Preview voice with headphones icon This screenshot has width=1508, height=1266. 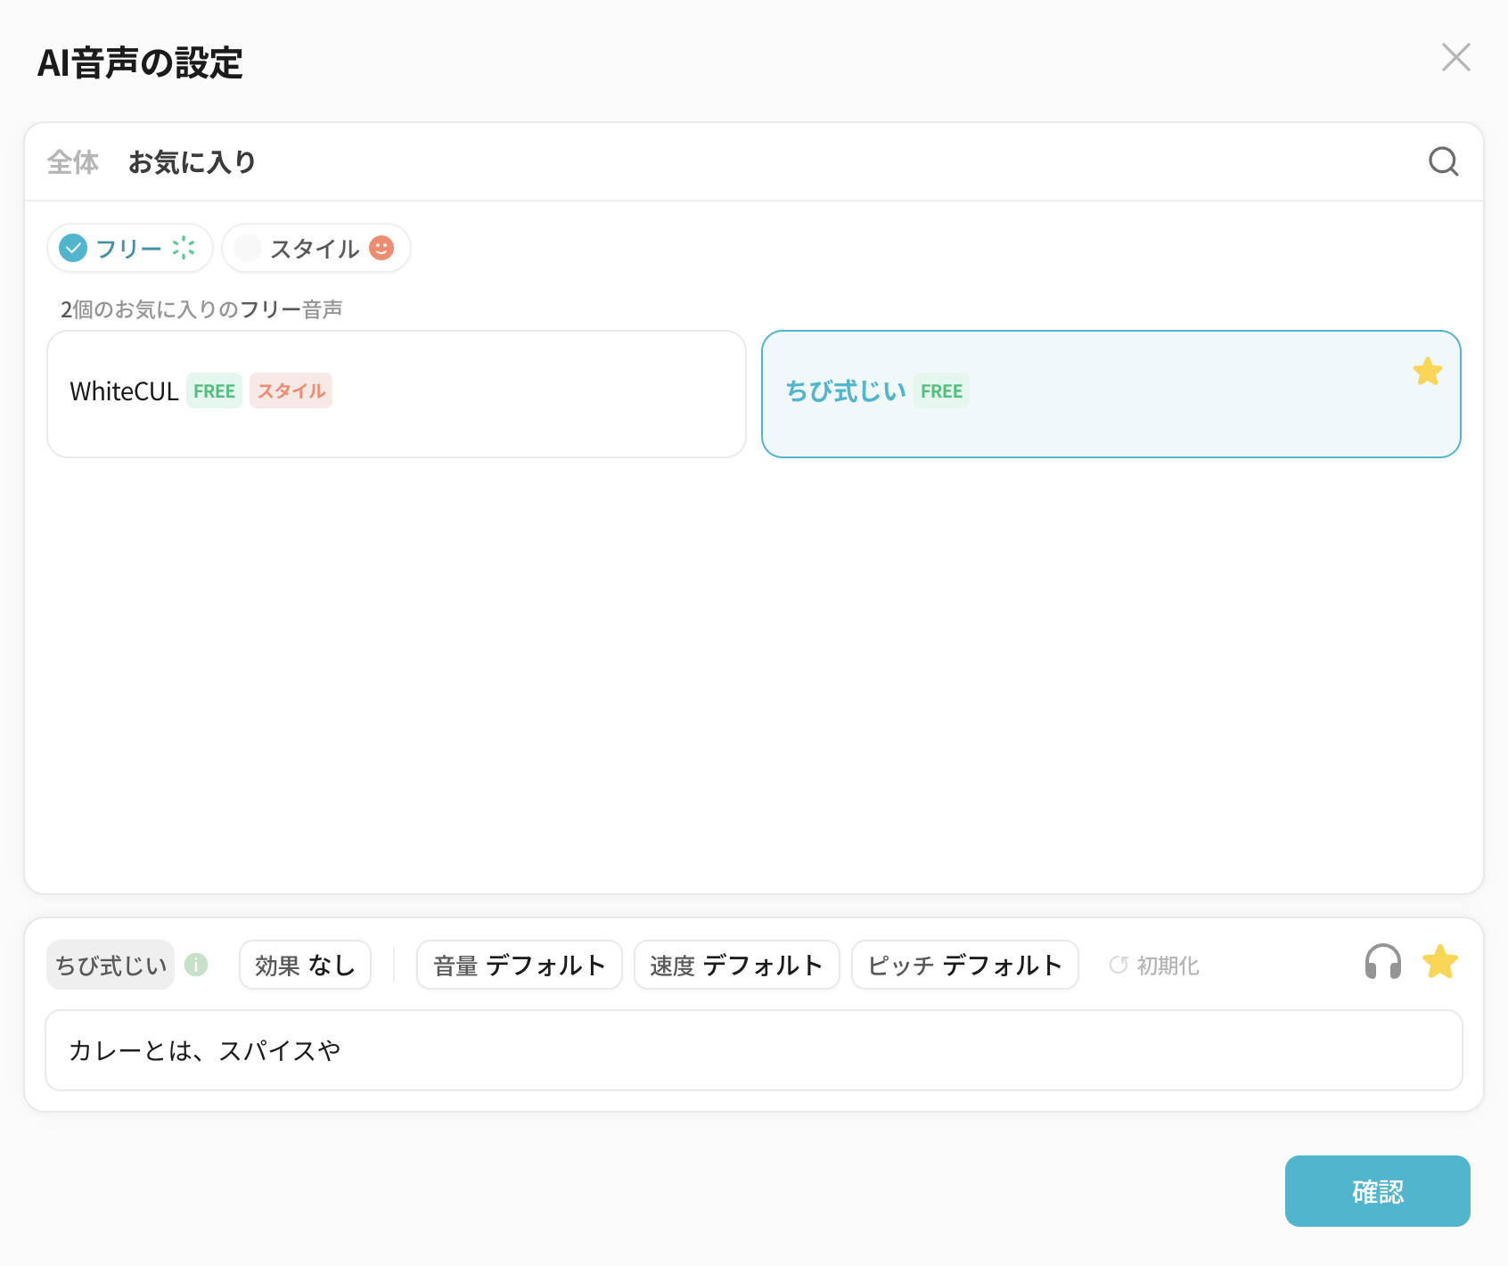[x=1383, y=962]
